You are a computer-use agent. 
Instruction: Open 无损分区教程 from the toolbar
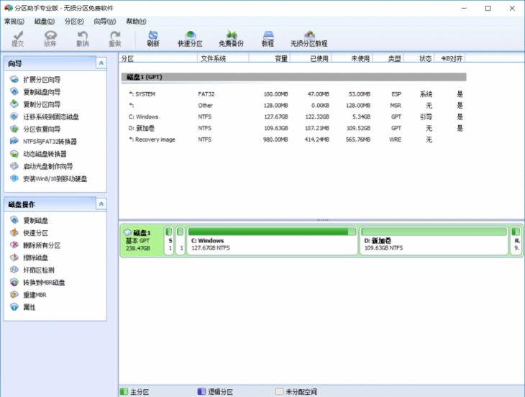click(309, 39)
